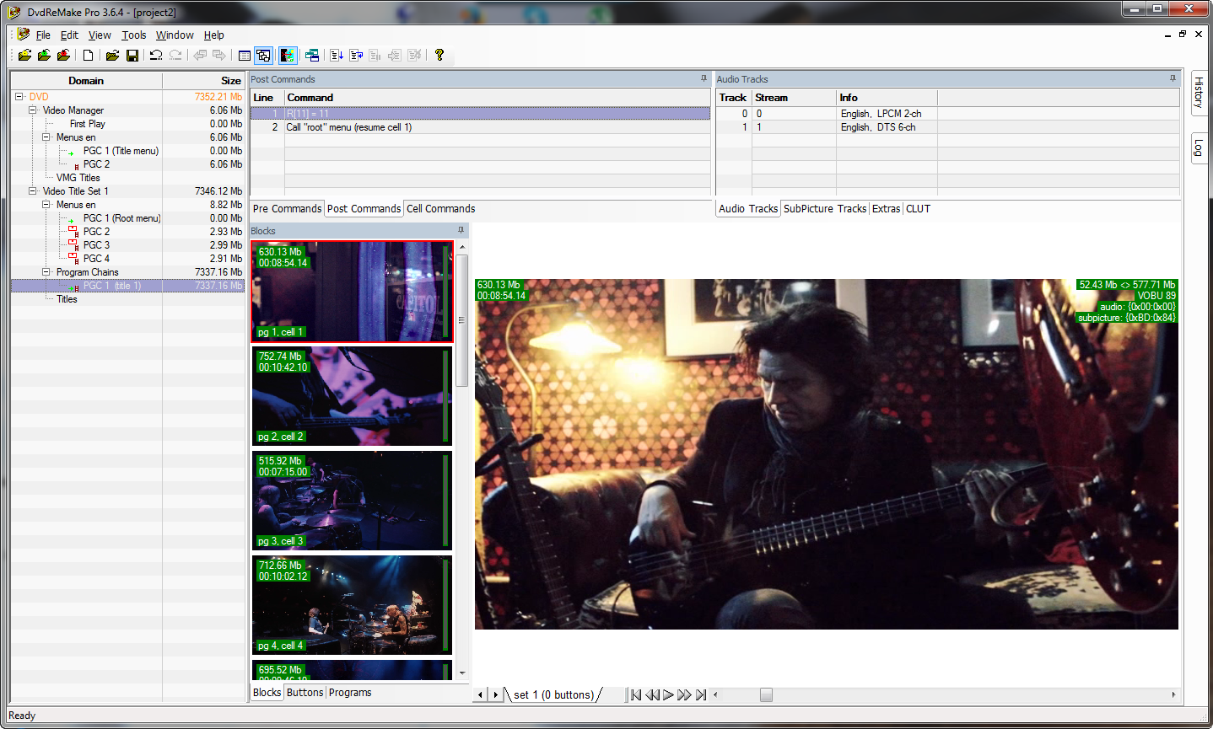Collapse the Program Chains tree node
The width and height of the screenshot is (1213, 729).
[46, 272]
